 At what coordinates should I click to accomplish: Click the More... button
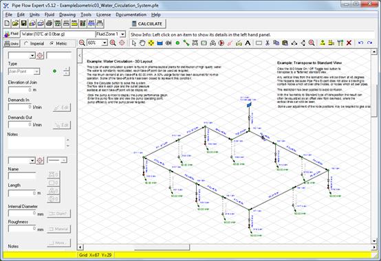[58, 242]
